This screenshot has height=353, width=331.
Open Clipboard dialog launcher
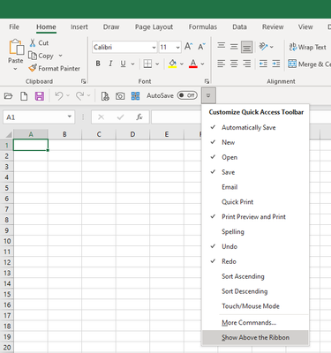pos(83,81)
